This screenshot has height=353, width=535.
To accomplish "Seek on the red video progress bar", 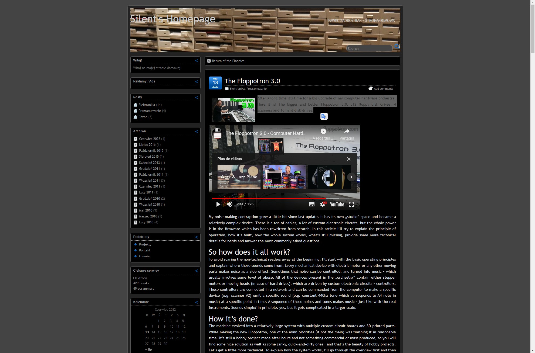I will pyautogui.click(x=270, y=198).
